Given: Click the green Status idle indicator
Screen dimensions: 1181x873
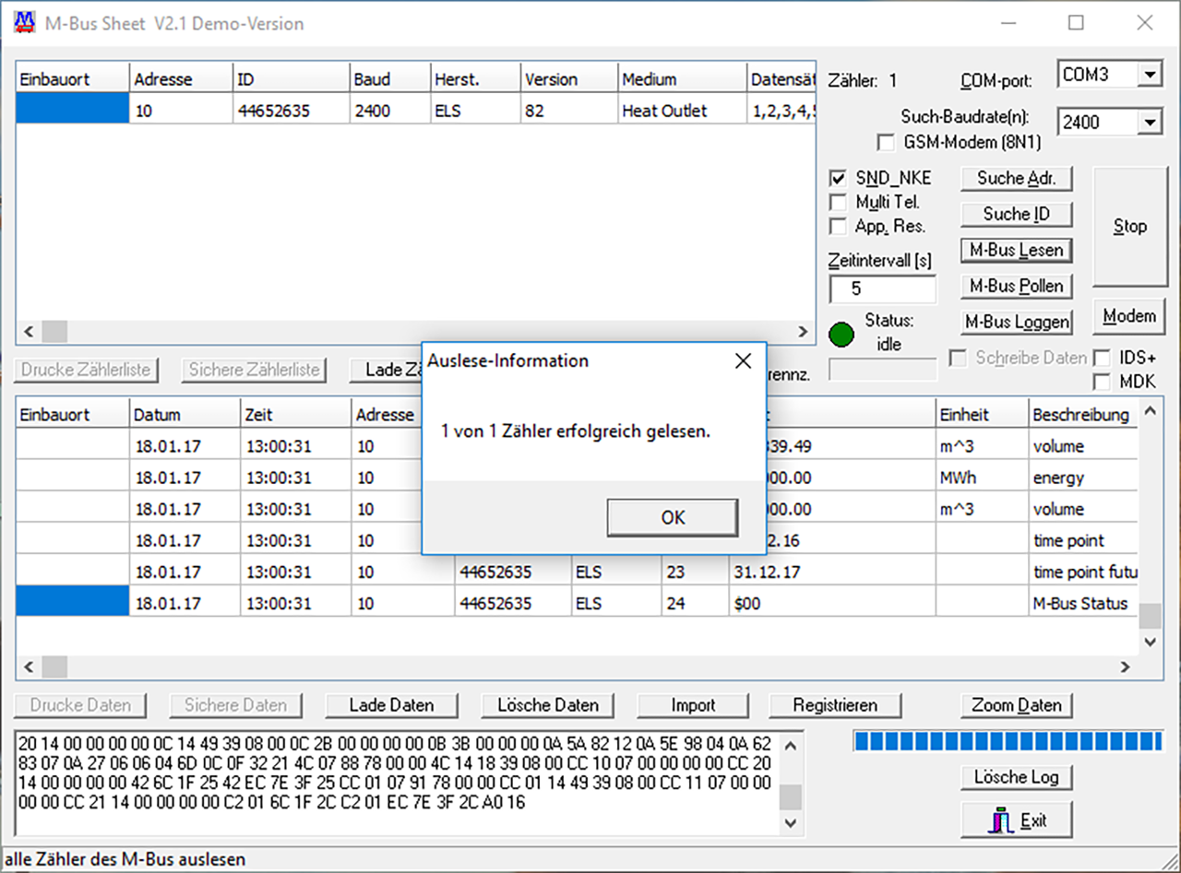Looking at the screenshot, I should [841, 336].
